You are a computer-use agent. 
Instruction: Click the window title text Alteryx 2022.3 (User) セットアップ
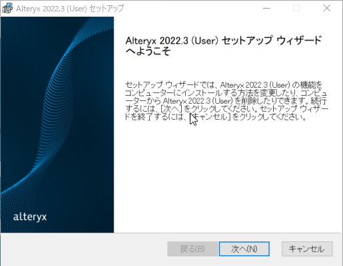click(x=70, y=9)
